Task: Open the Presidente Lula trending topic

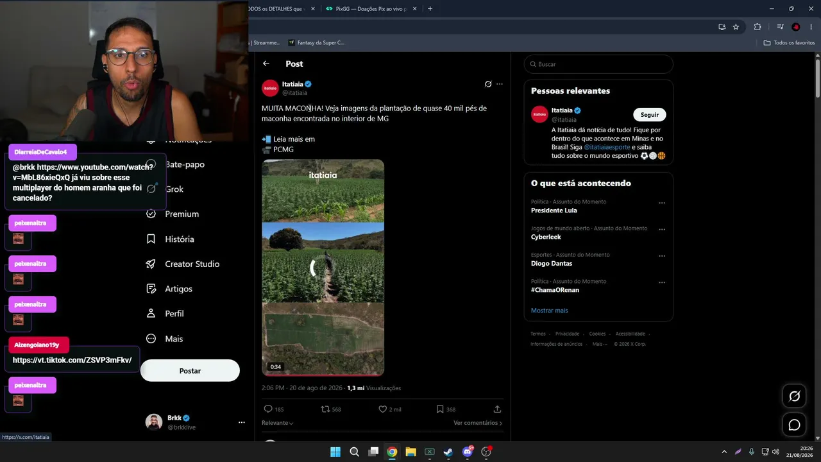Action: point(554,210)
